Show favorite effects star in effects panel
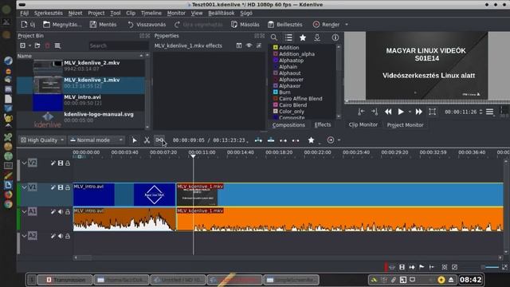510x287 pixels. [x=303, y=37]
